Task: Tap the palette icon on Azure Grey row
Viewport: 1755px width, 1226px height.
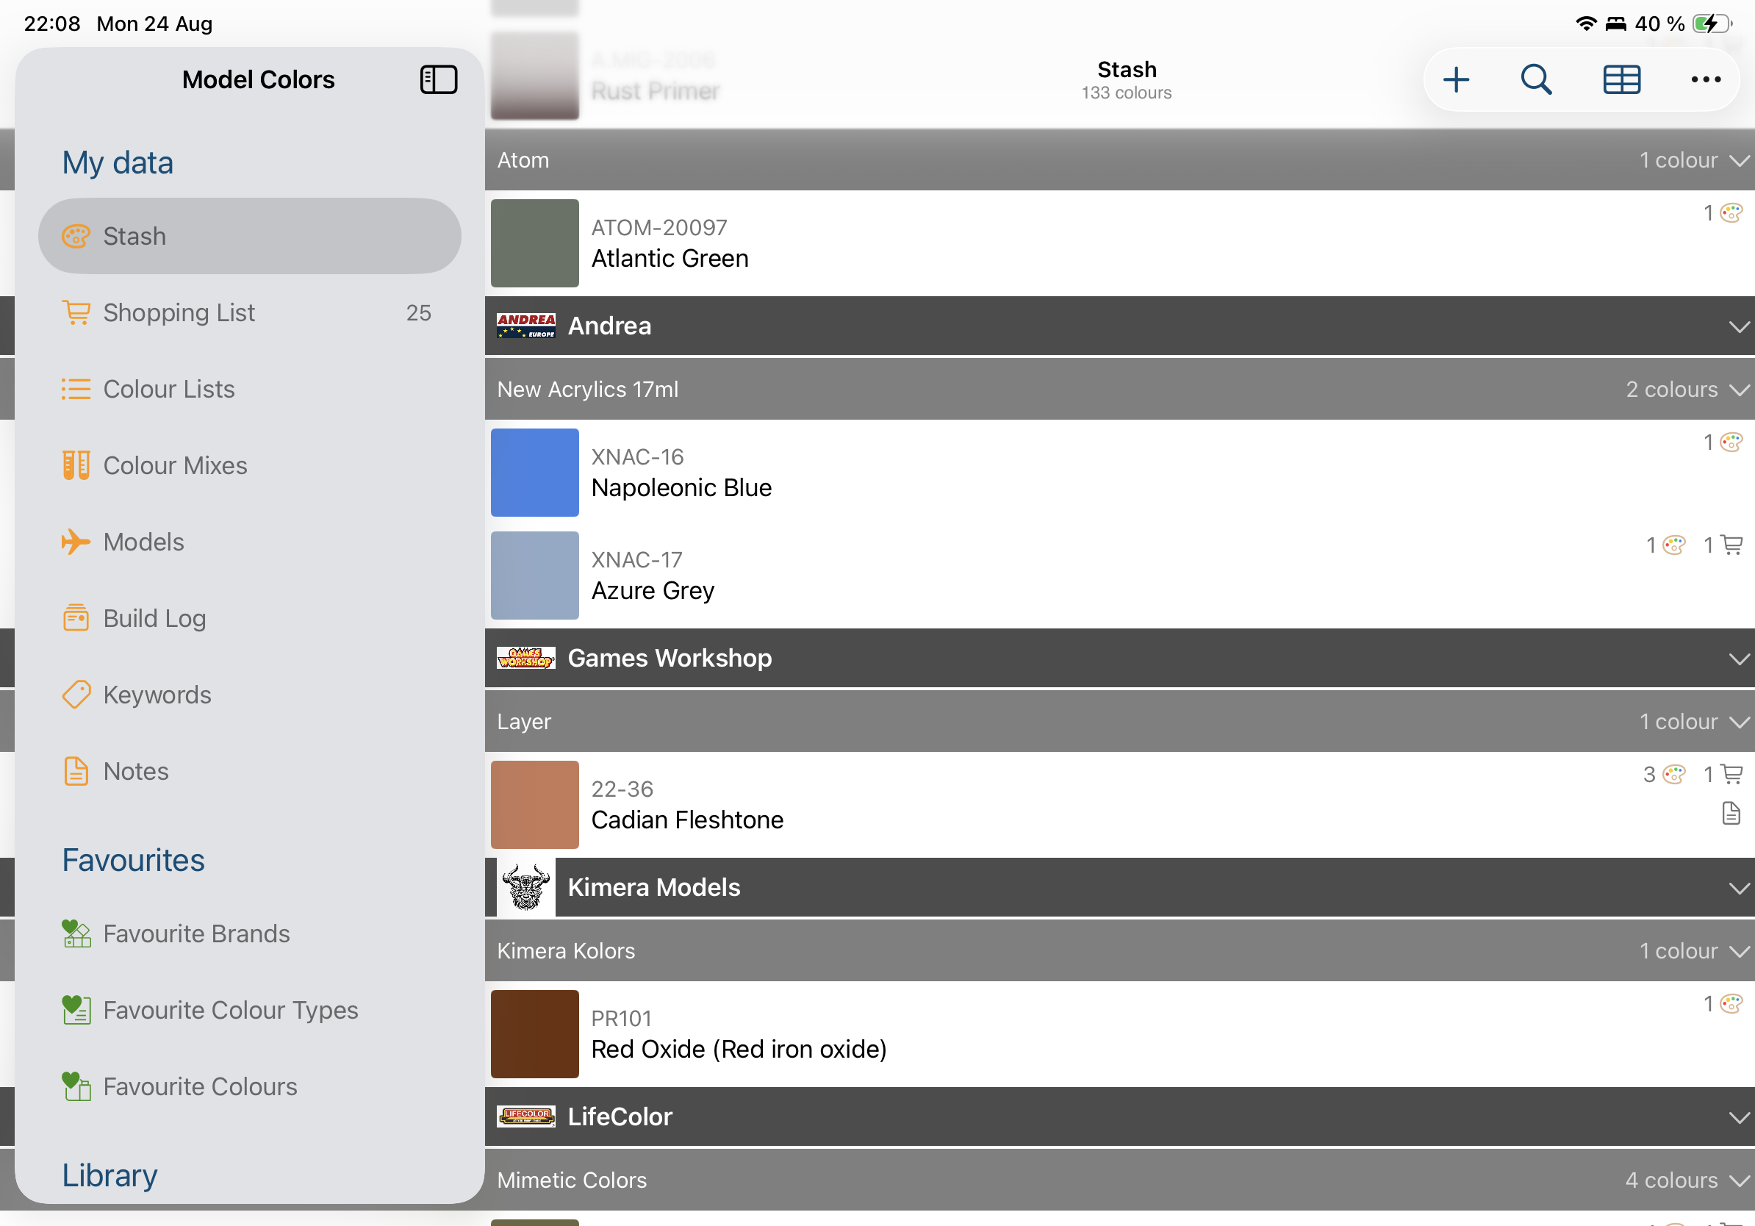Action: [1674, 545]
